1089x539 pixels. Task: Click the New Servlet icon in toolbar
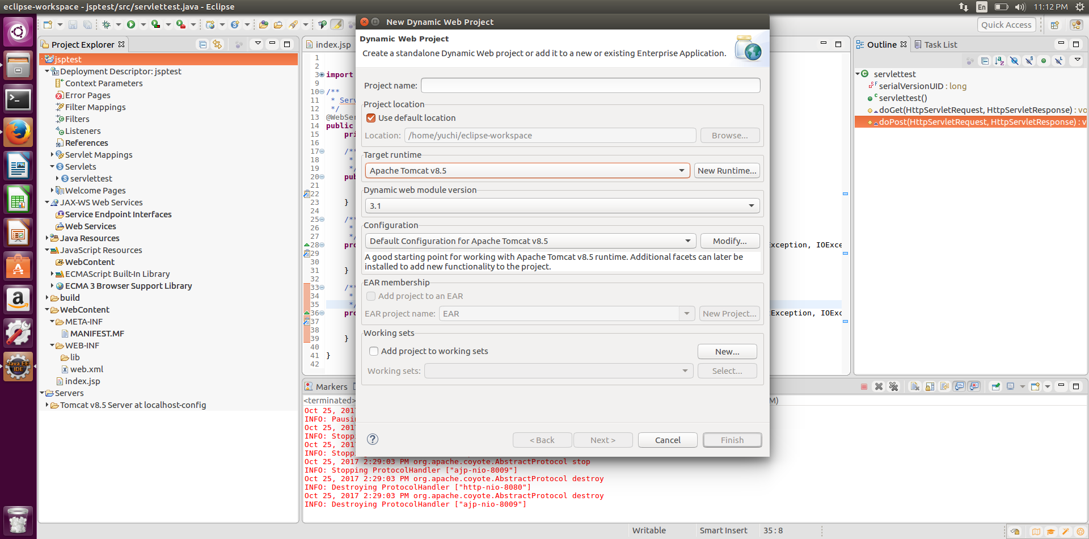[x=235, y=24]
